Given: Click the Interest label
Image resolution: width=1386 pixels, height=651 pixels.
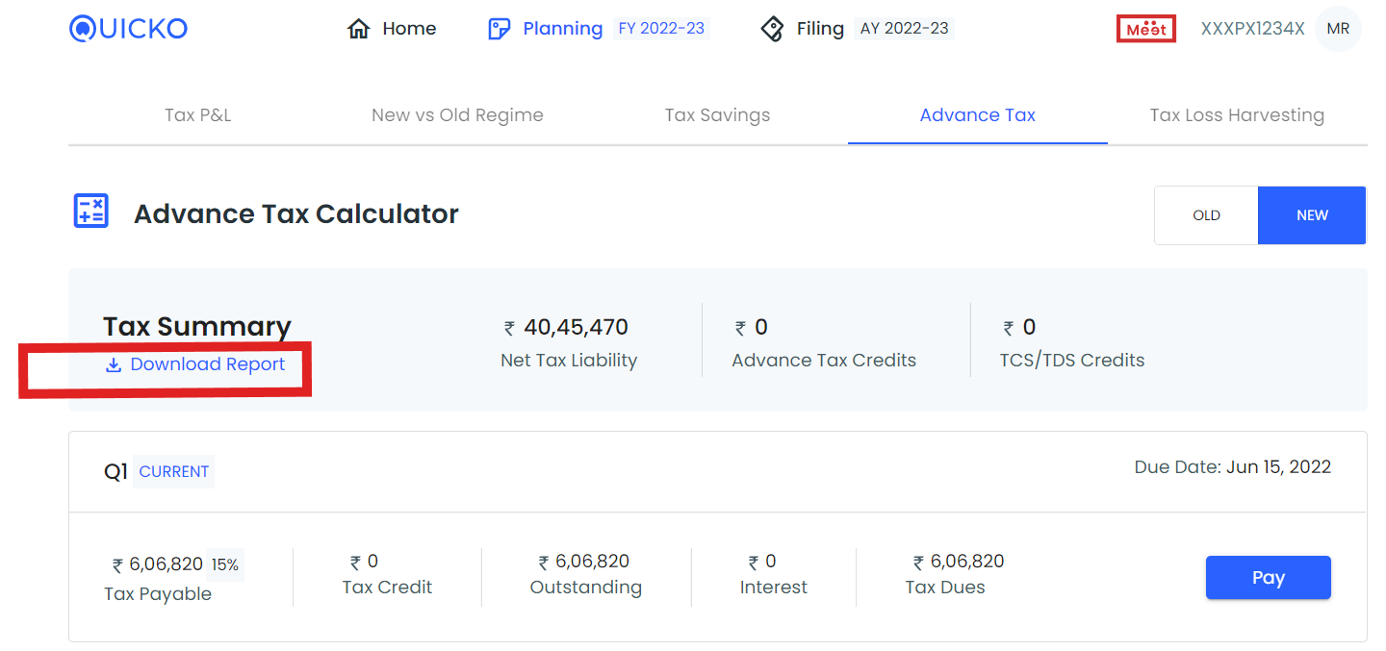Looking at the screenshot, I should 773,588.
